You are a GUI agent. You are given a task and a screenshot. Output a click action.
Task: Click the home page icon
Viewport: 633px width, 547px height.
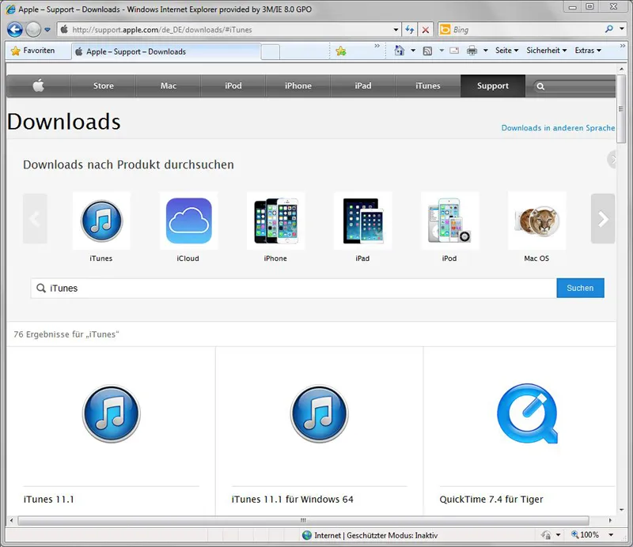coord(399,51)
